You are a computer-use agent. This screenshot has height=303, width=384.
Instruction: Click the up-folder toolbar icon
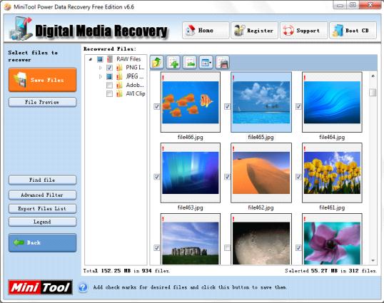(157, 62)
